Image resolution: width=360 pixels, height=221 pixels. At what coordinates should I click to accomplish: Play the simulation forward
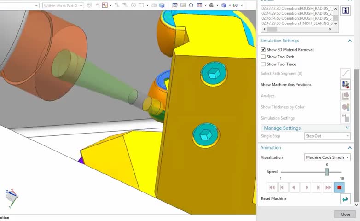click(306, 187)
